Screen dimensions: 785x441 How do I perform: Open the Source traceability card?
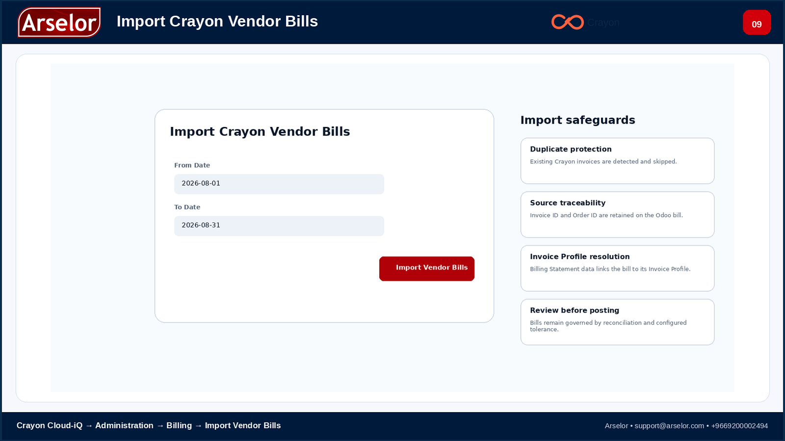(617, 215)
